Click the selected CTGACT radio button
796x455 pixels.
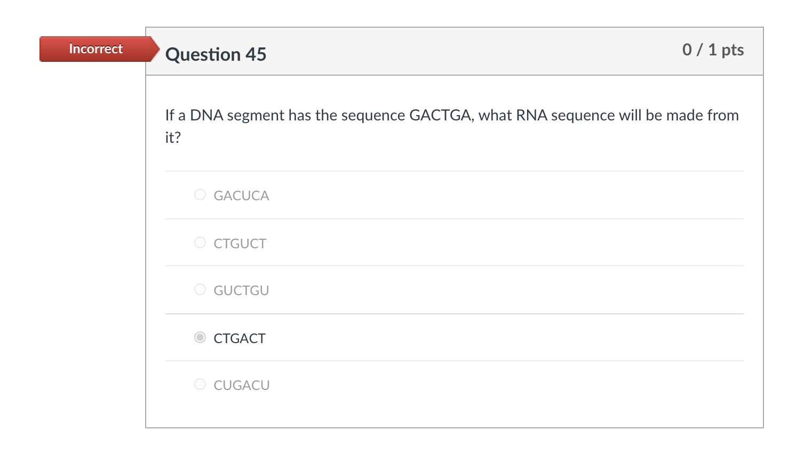pyautogui.click(x=200, y=338)
